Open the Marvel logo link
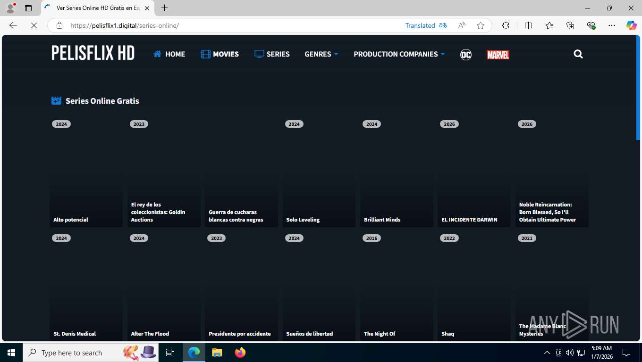 [x=498, y=55]
